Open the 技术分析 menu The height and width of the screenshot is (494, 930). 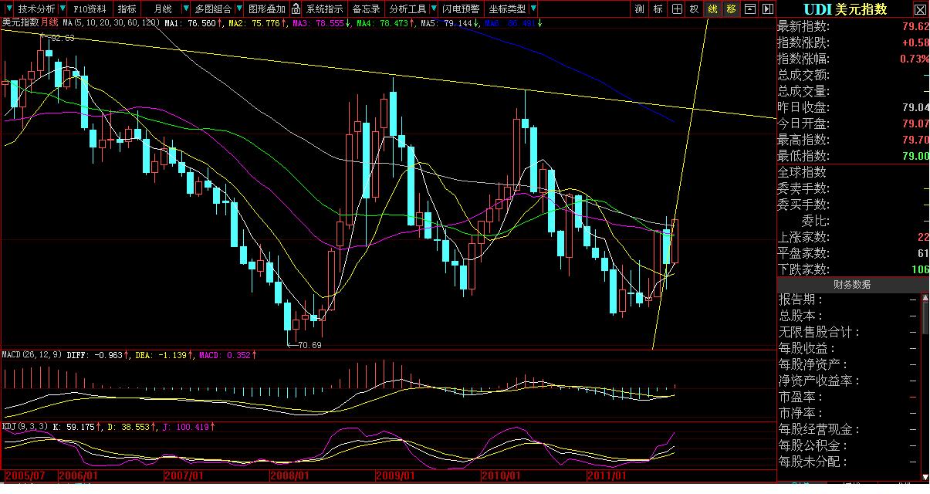pyautogui.click(x=36, y=9)
